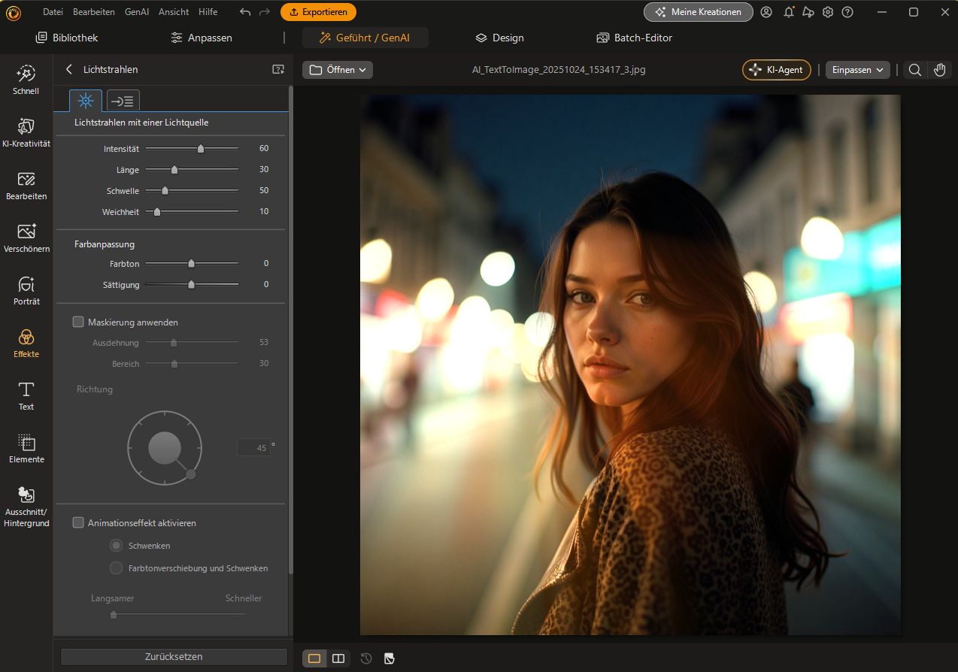Open the Verschönern sidebar tool
Viewport: 958px width, 672px height.
26,238
